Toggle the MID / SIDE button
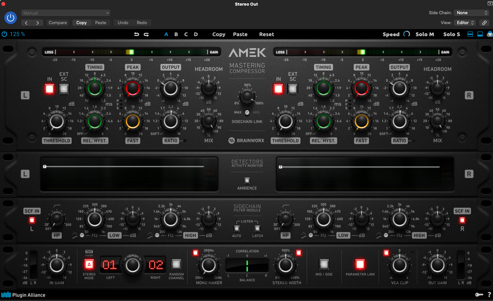The image size is (493, 301). (x=324, y=264)
